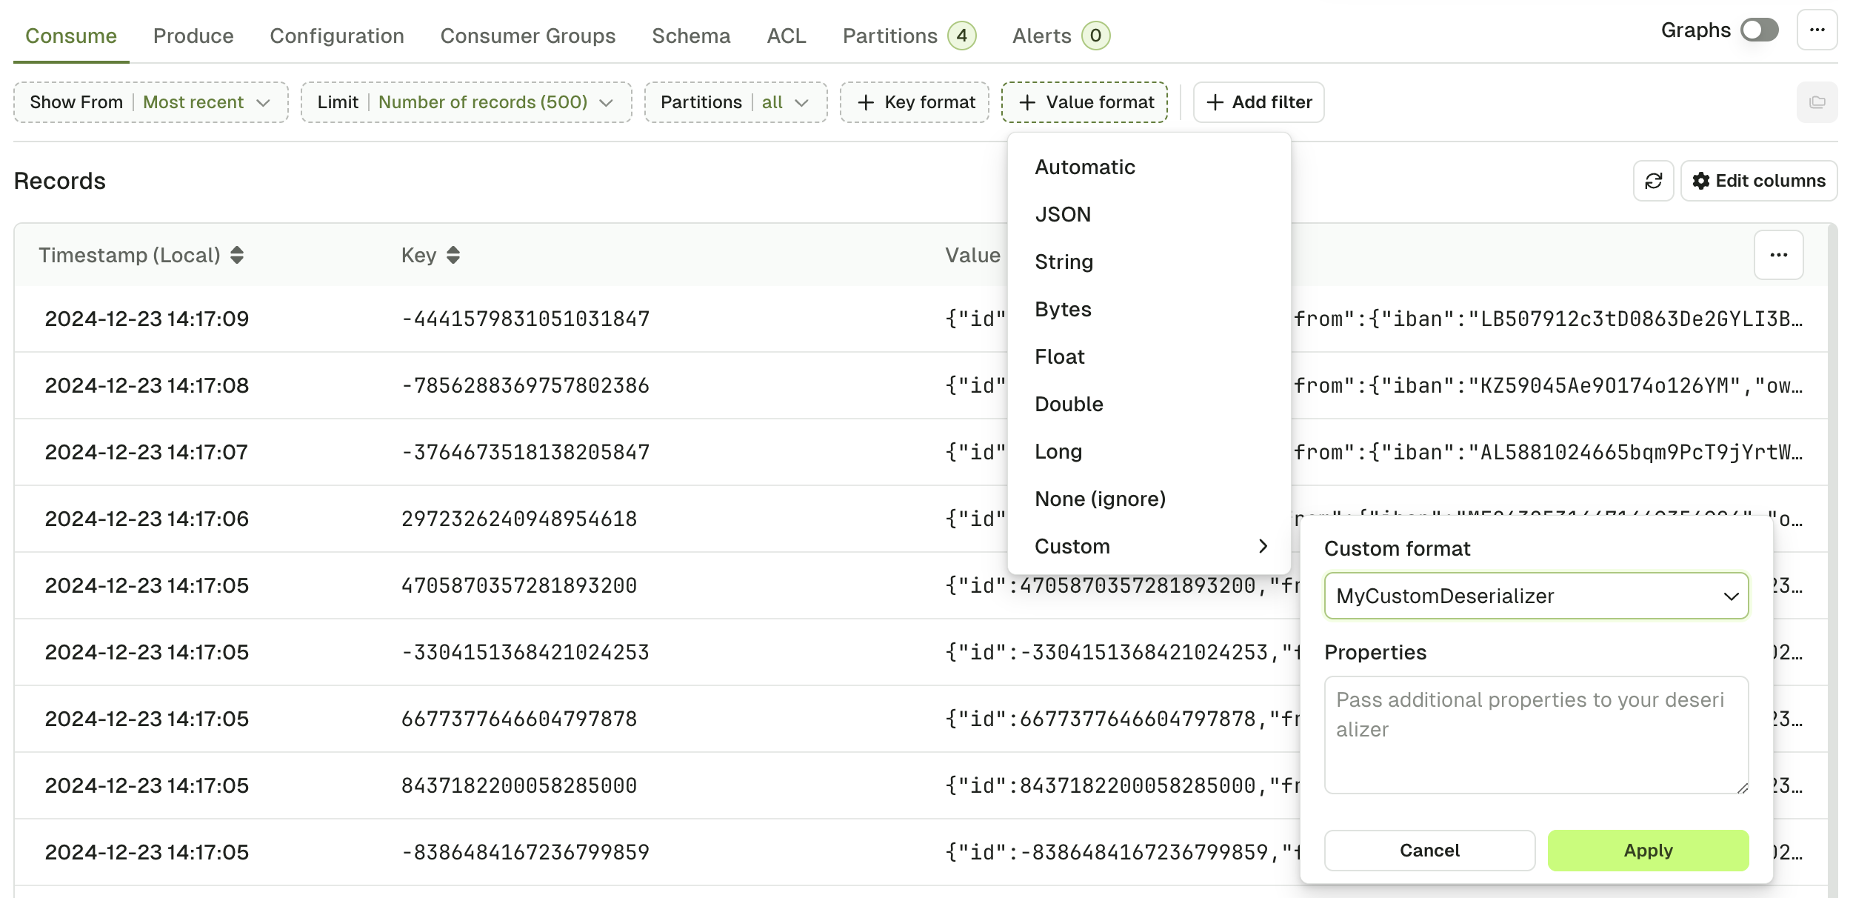Select record with timestamp 2024-12-23 14:17:08
Screen dimensions: 1853x898
pyautogui.click(x=921, y=385)
